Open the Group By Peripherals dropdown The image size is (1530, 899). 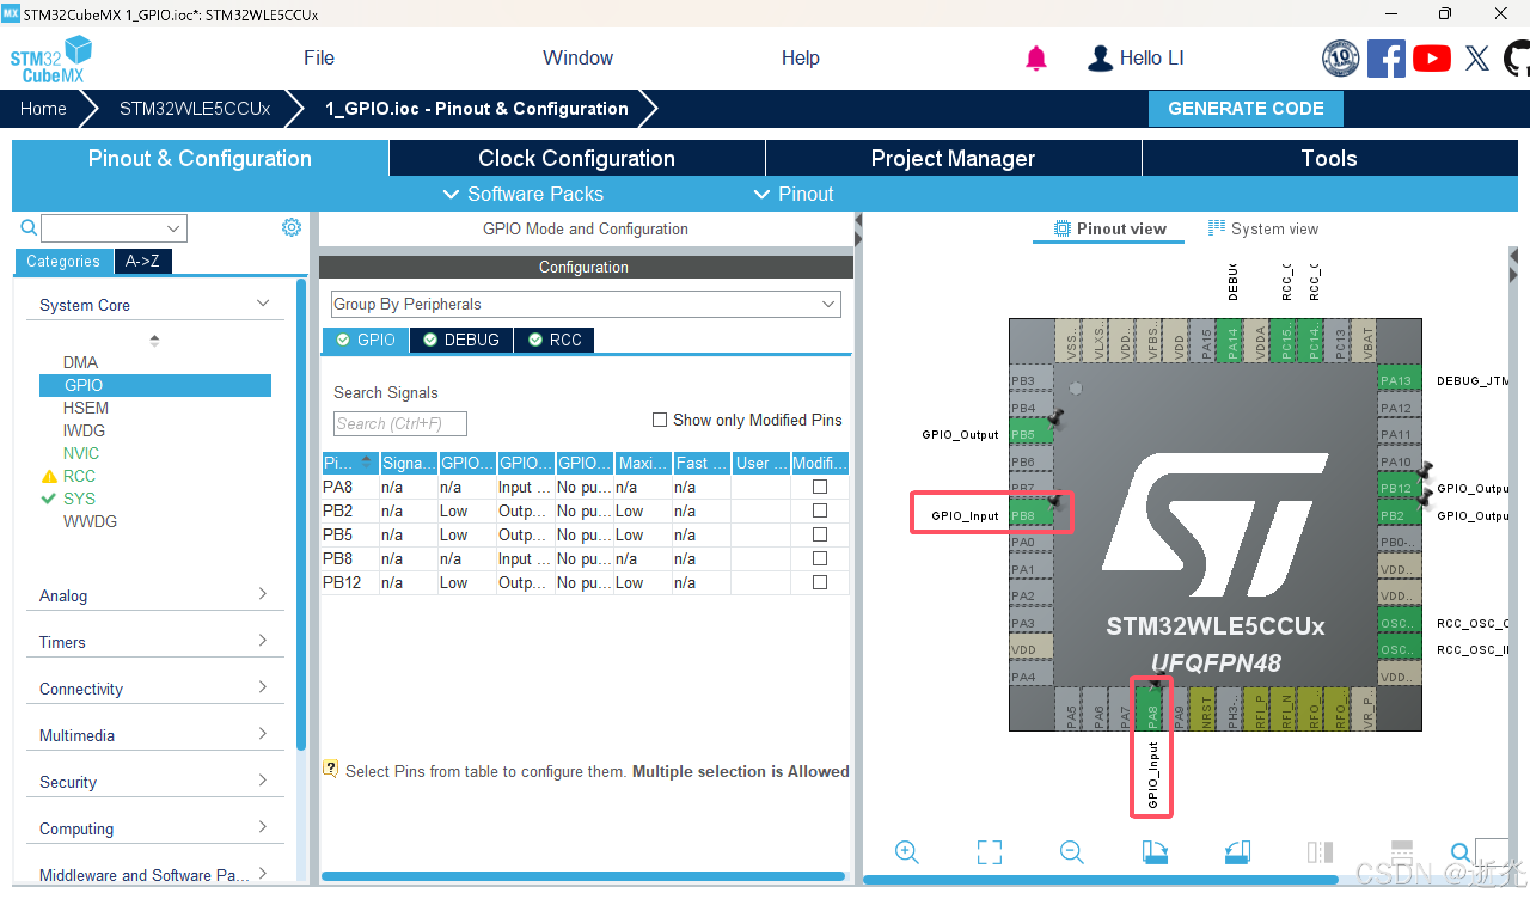point(585,304)
